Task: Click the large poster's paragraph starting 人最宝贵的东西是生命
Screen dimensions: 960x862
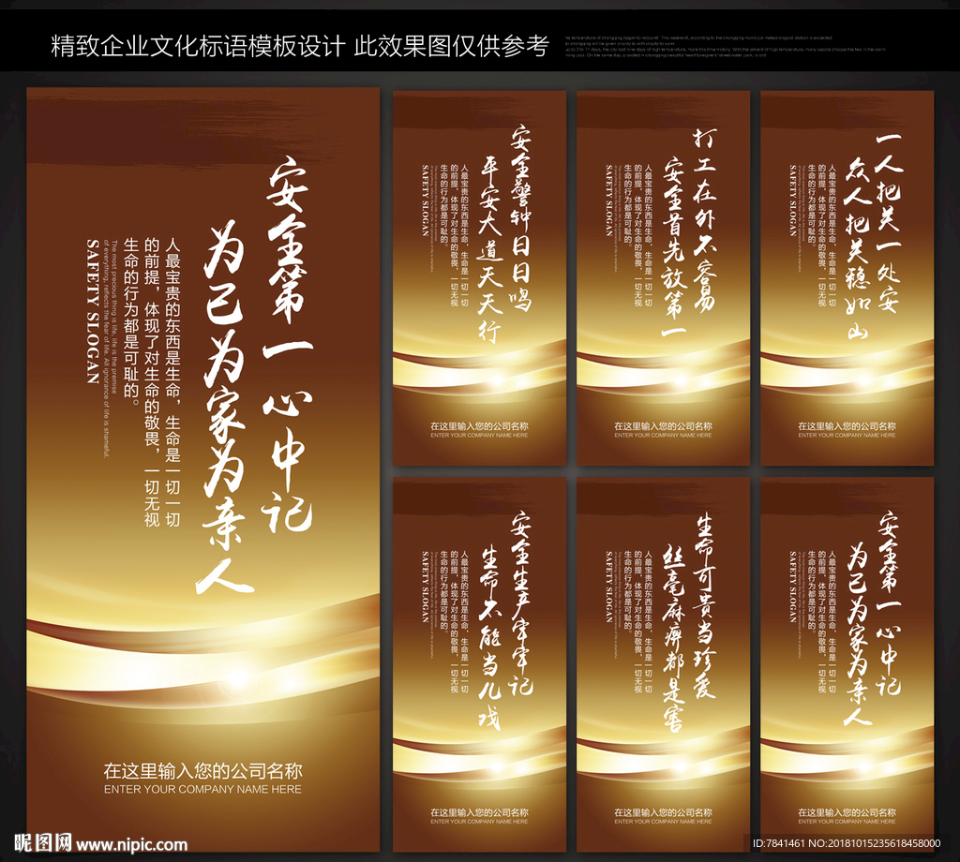Action: pos(152,382)
